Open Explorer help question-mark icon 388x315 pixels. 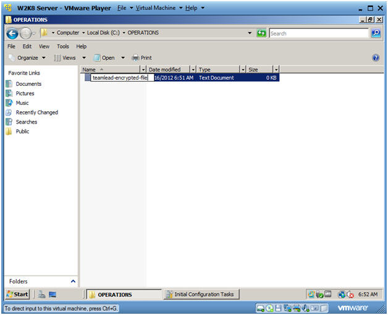[x=376, y=57]
